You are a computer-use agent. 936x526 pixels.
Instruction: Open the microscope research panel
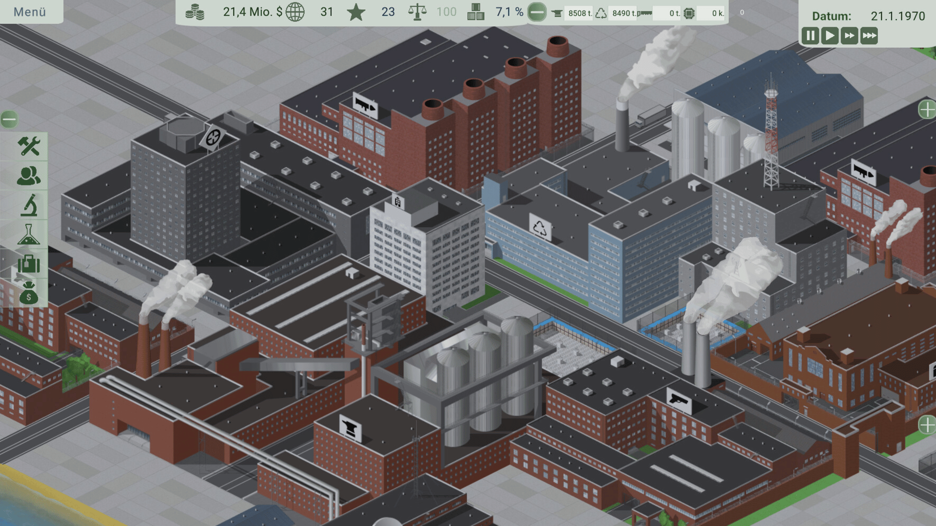[29, 205]
